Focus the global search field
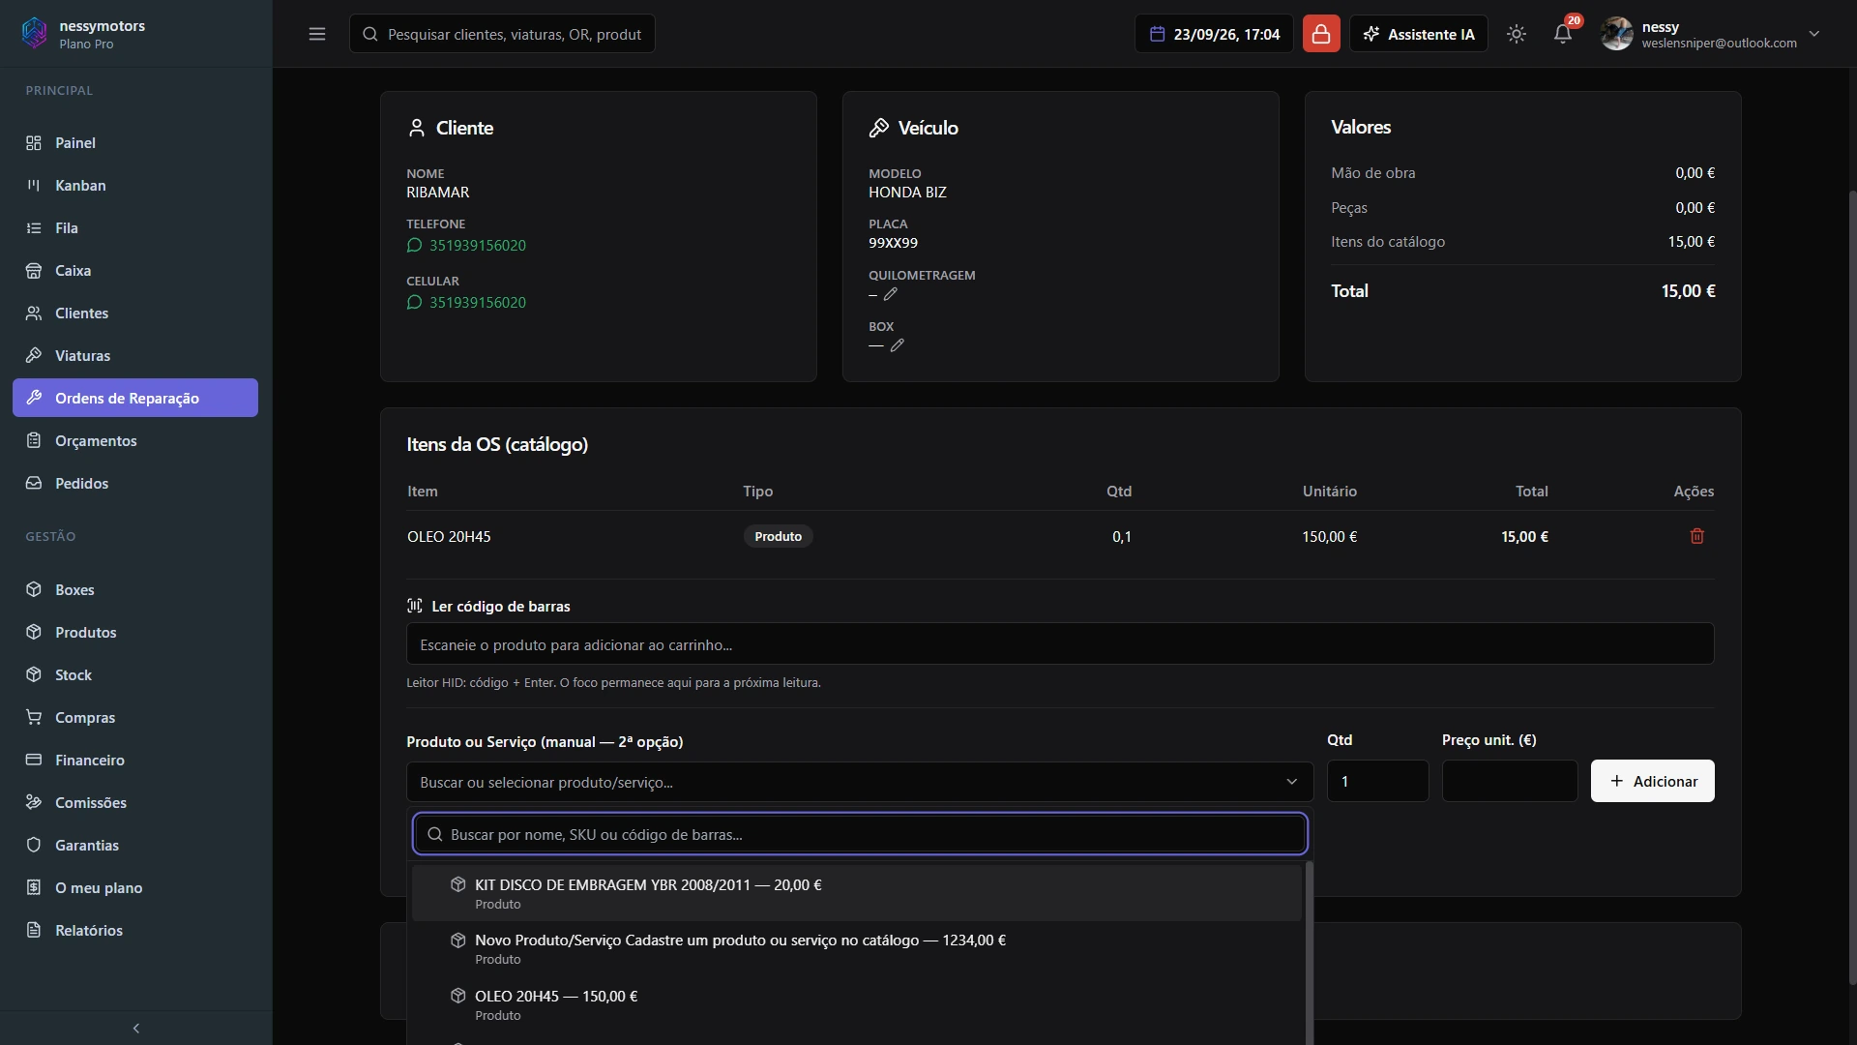The image size is (1857, 1045). pyautogui.click(x=502, y=34)
